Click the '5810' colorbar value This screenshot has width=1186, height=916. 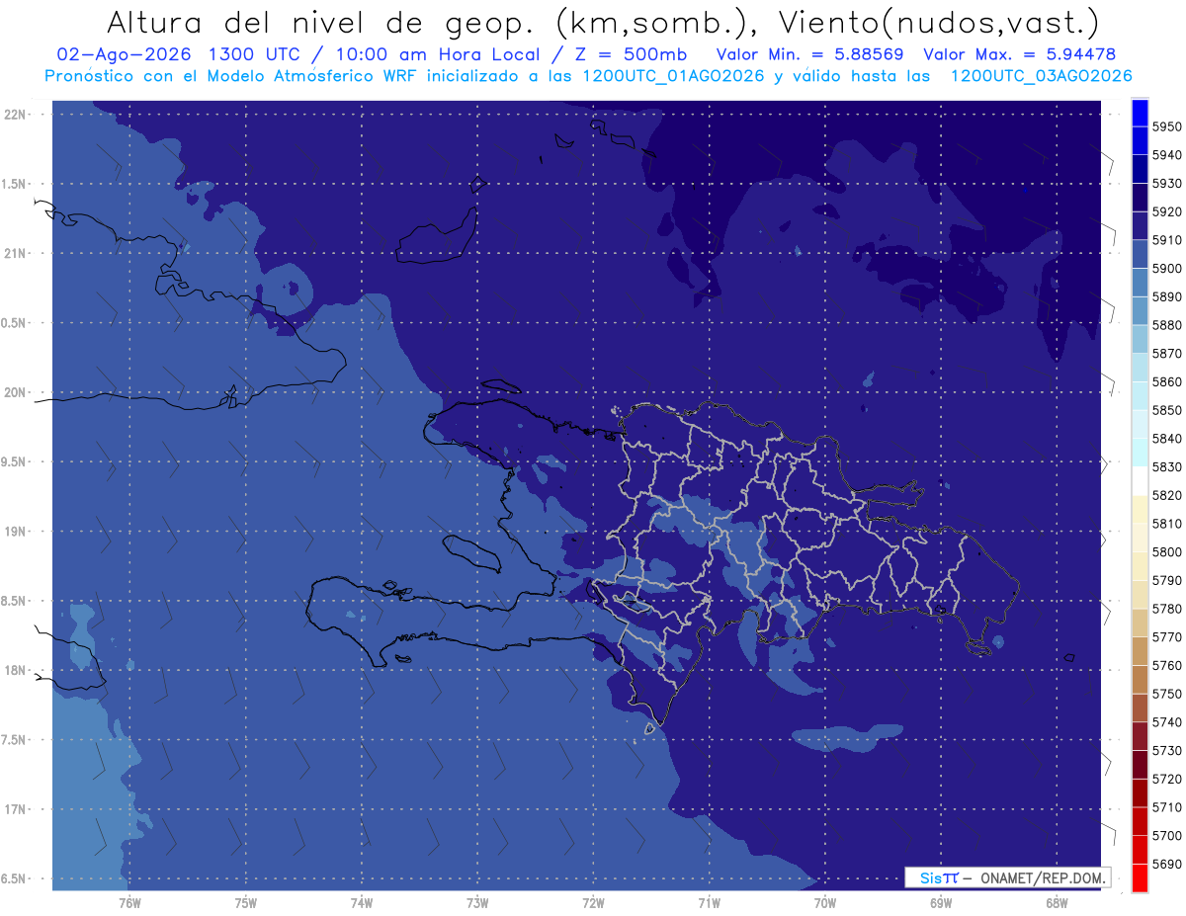coord(1167,524)
